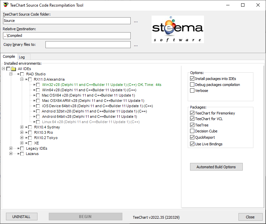
Task: Collapse the All IDEs tree node
Action: [x=4, y=69]
